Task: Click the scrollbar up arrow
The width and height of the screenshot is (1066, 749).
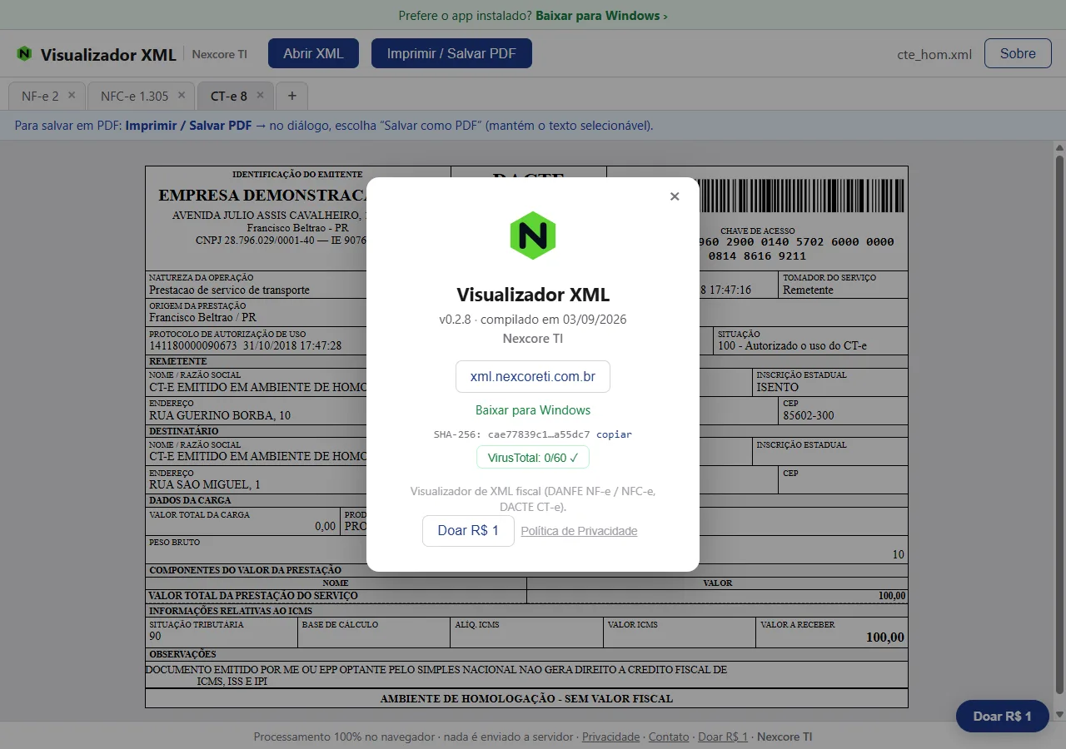Action: coord(1059,147)
